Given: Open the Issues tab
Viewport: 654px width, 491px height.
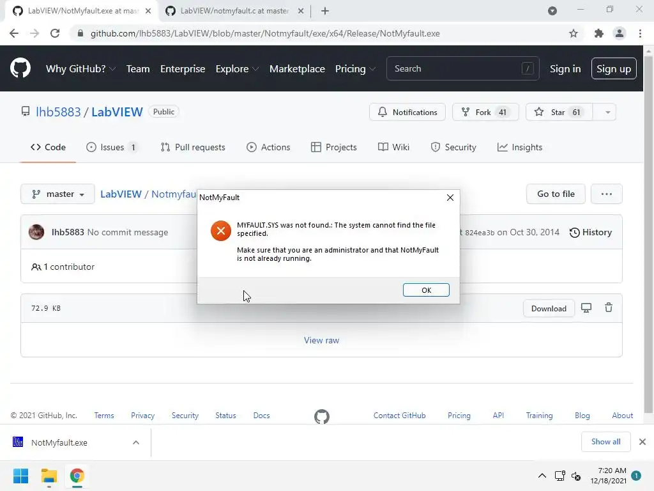Looking at the screenshot, I should coord(111,148).
